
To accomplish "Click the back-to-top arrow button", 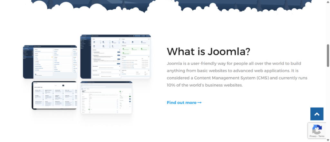I will pos(317,114).
